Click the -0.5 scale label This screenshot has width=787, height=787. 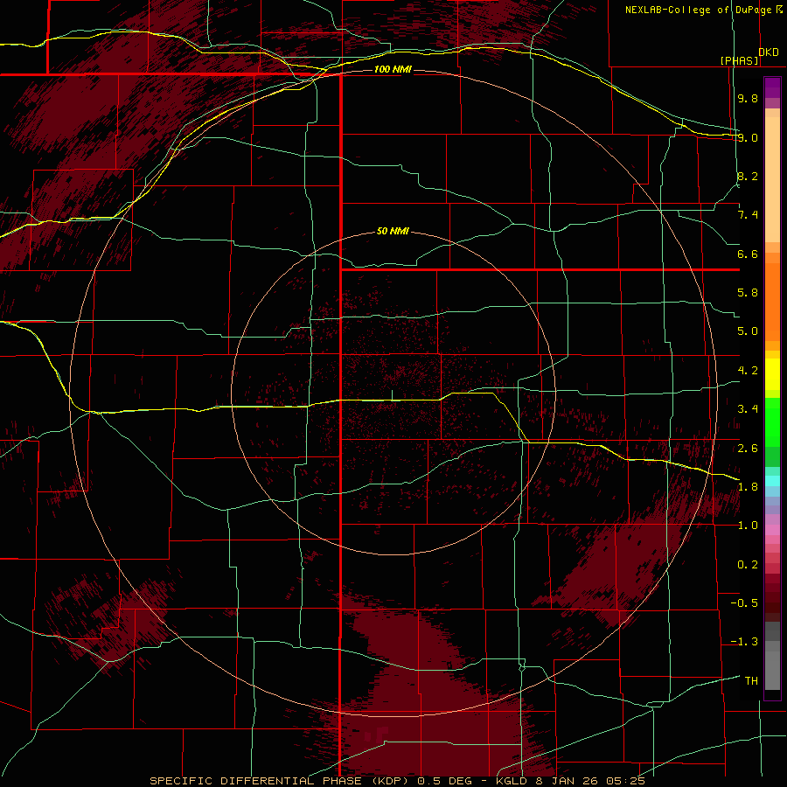coord(744,603)
